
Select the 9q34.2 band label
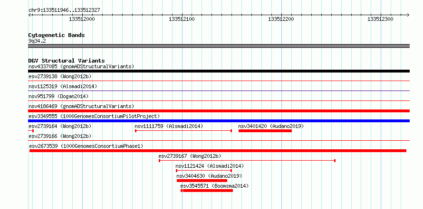pyautogui.click(x=37, y=41)
